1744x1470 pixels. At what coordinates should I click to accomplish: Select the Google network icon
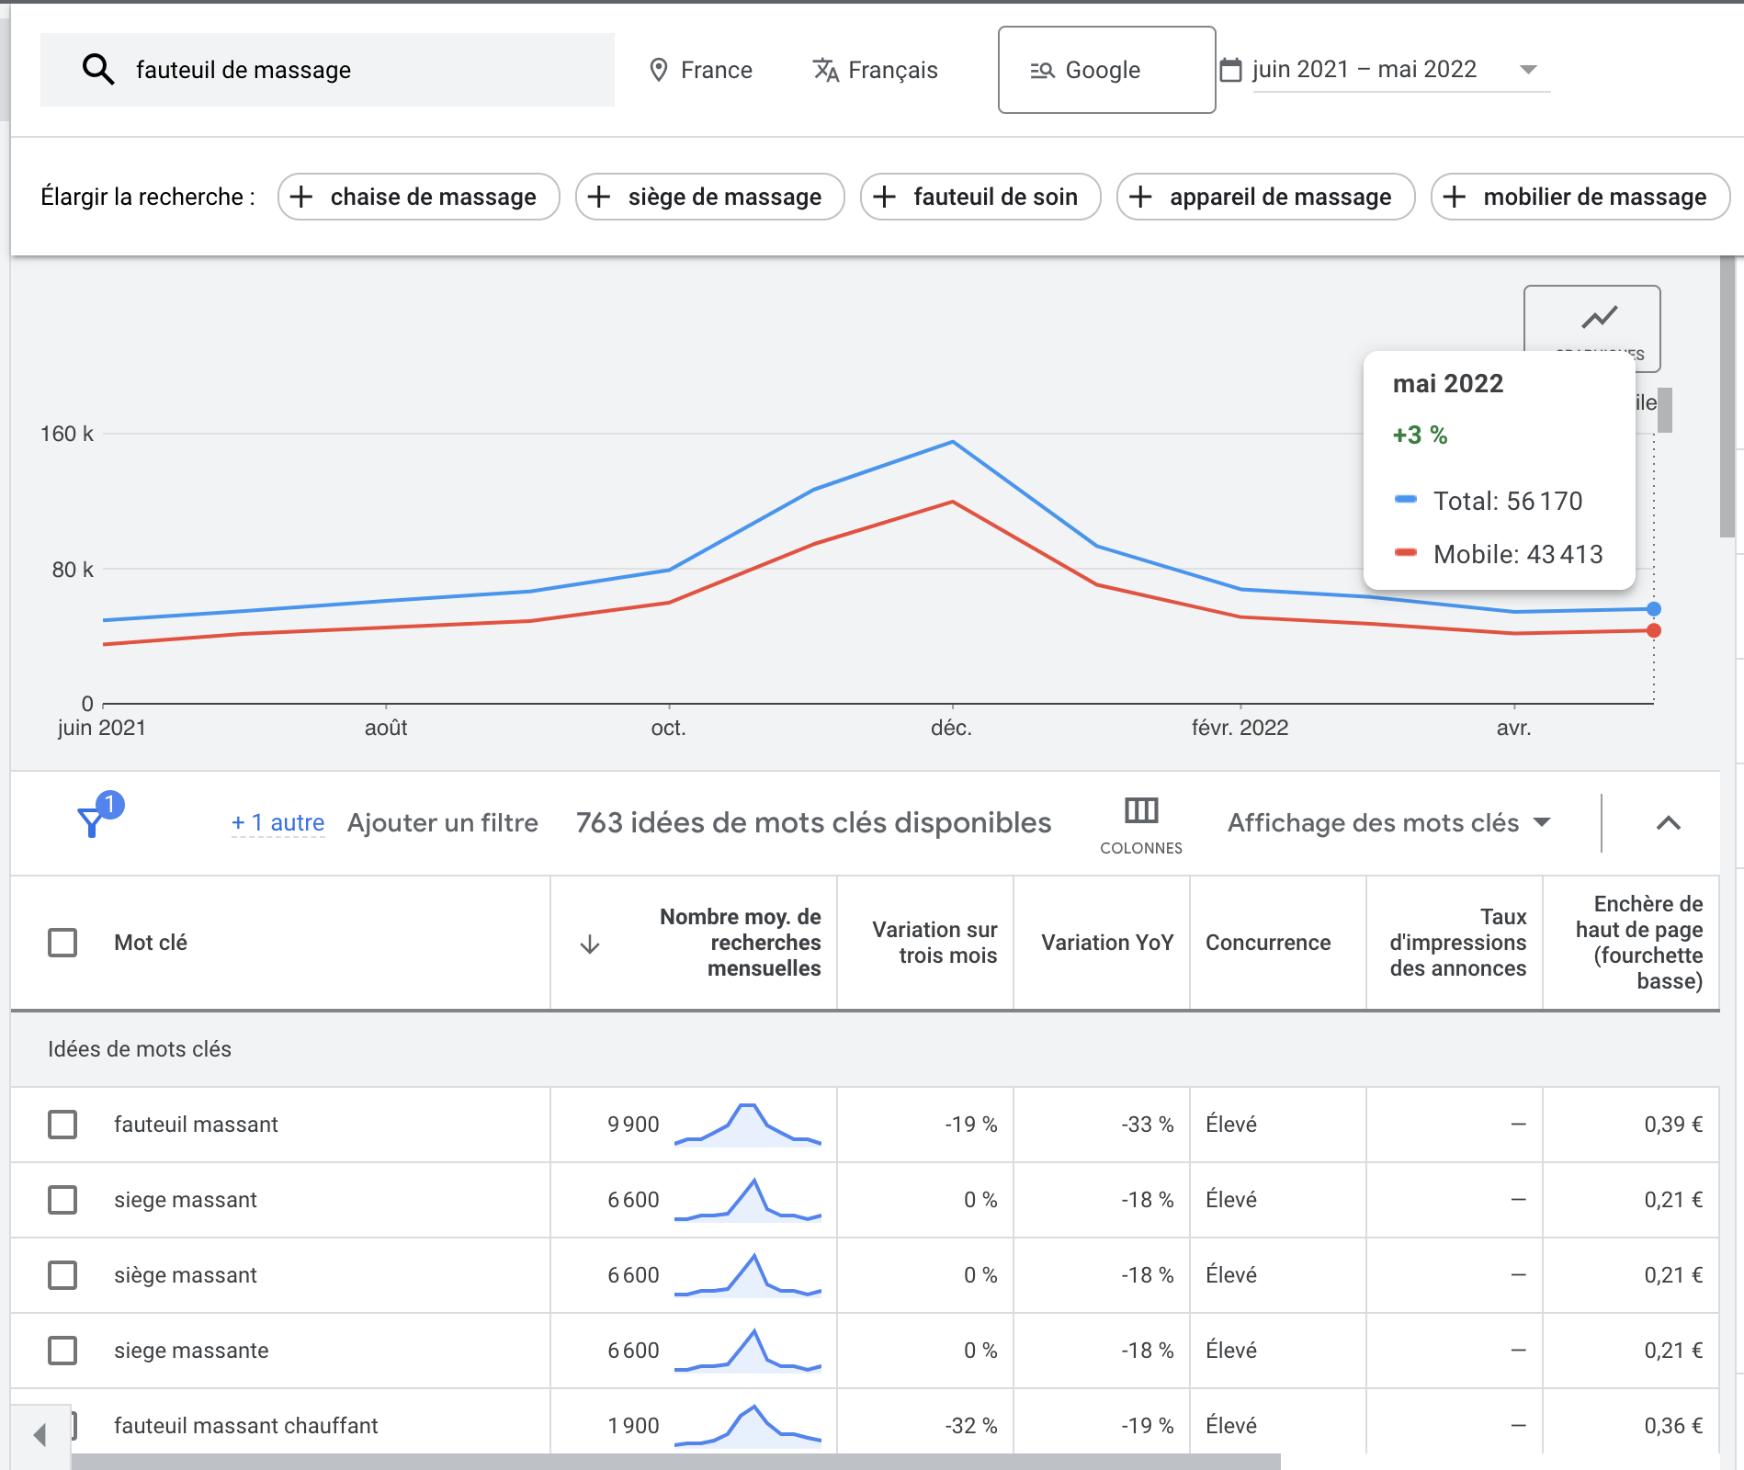1041,70
